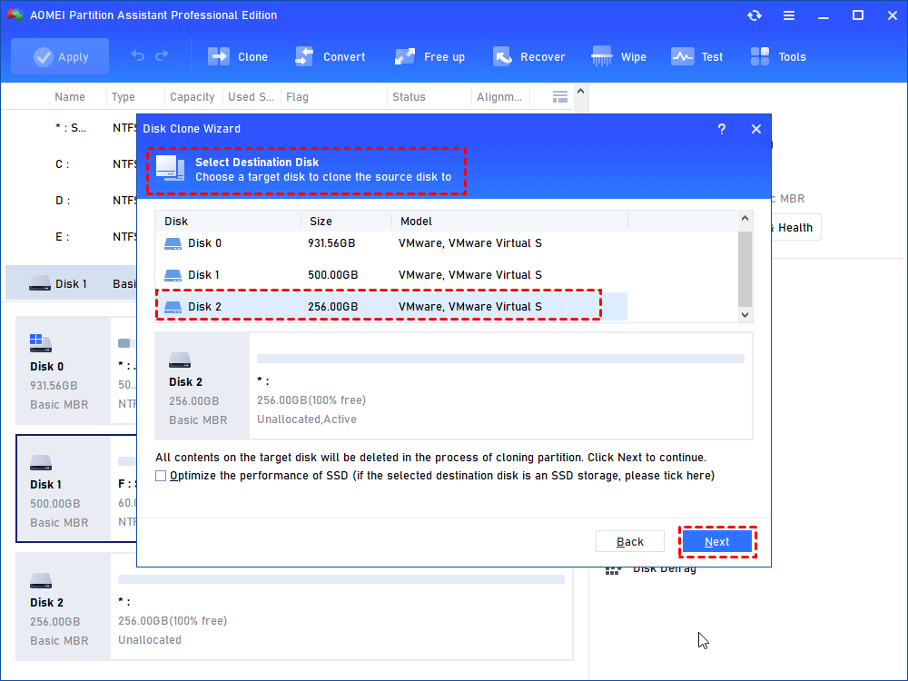Click the Size column header
Screen dimensions: 908x681
(x=346, y=222)
